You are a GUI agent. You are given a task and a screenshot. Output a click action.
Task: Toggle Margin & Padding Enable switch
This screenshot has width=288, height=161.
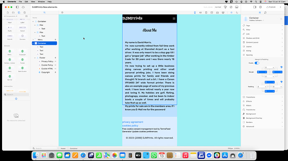[x=257, y=63]
